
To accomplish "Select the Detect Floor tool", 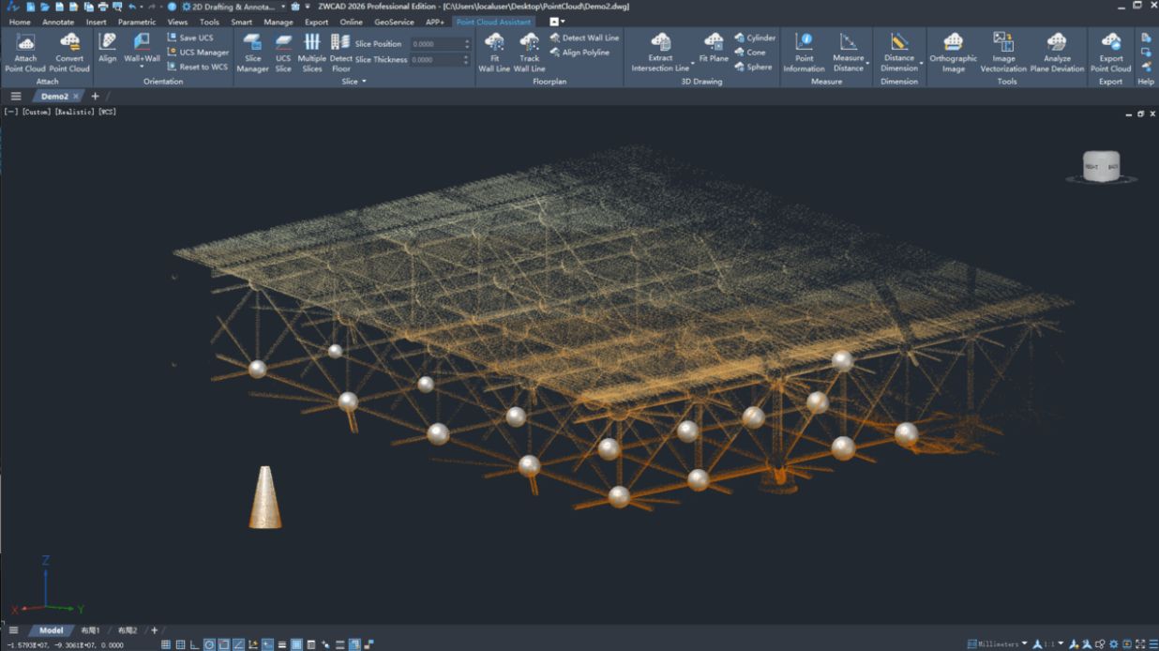I will pyautogui.click(x=341, y=42).
